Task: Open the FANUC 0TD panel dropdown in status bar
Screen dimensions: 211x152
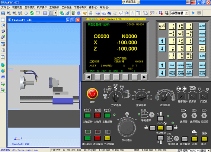Action: (x=208, y=151)
